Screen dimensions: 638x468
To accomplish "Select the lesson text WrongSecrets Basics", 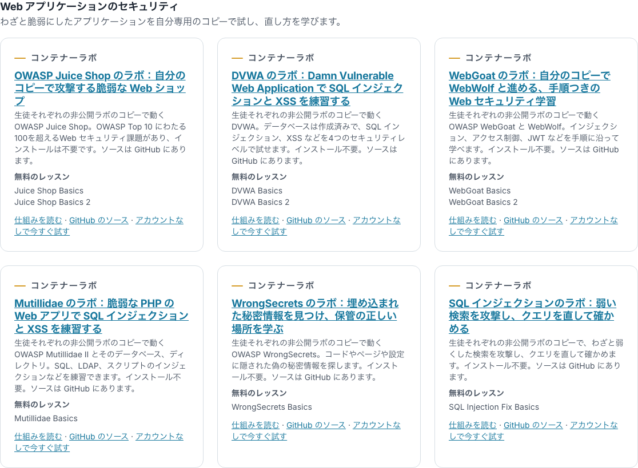I will point(272,407).
